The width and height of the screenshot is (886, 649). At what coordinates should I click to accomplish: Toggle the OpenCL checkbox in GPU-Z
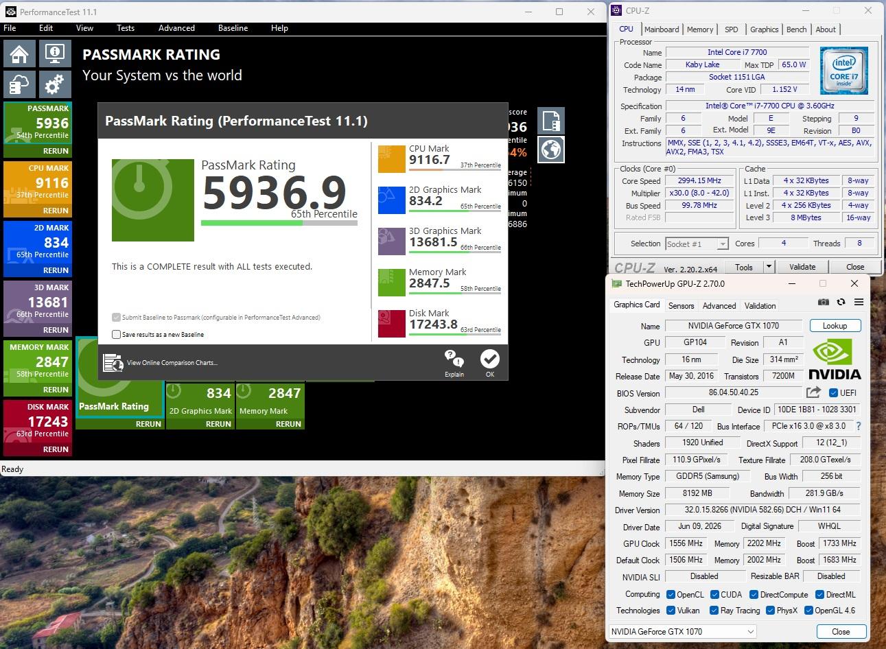tap(671, 595)
